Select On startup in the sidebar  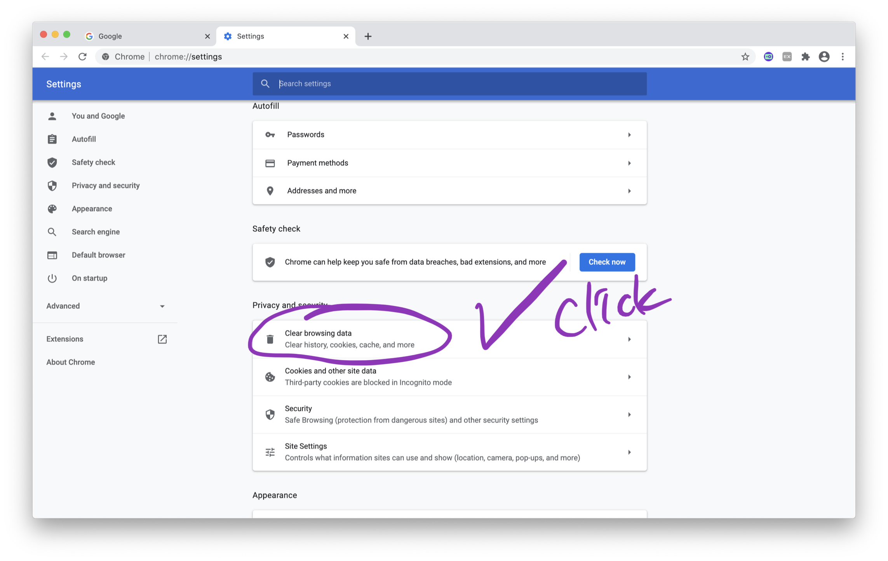[89, 278]
